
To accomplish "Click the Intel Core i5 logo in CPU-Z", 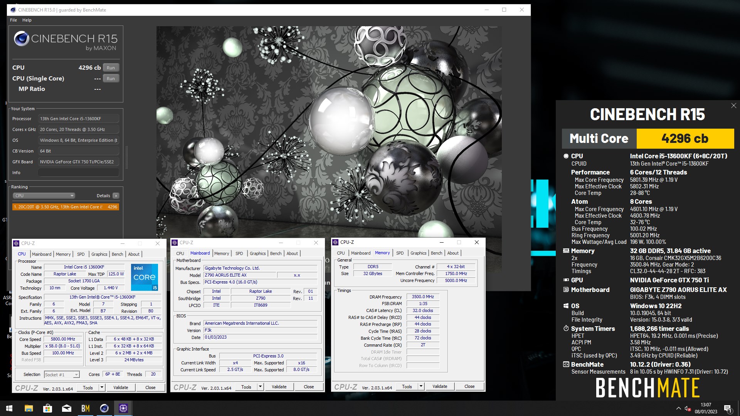I will click(145, 277).
